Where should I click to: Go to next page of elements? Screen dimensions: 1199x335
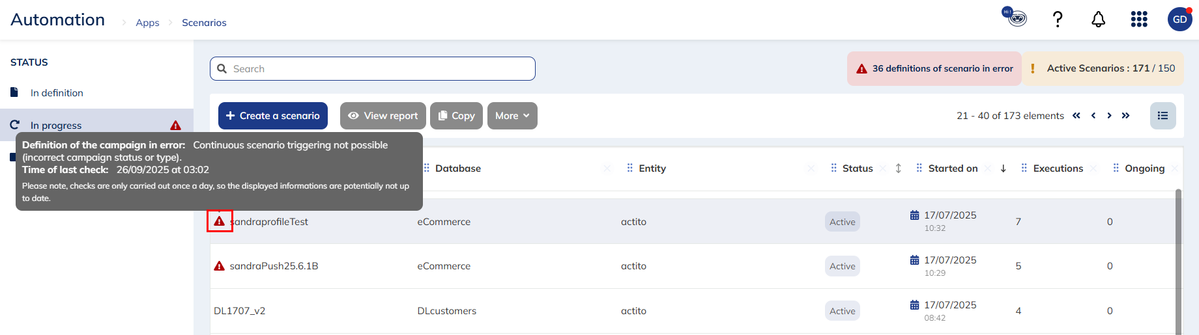click(x=1109, y=116)
